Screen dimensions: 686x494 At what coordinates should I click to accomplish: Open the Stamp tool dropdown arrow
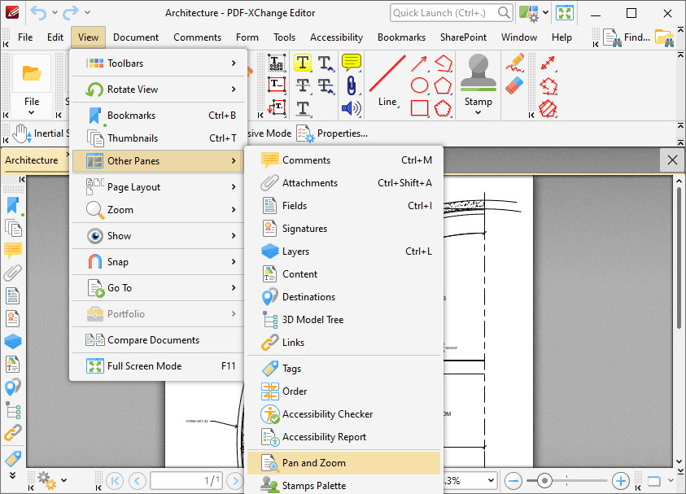point(478,112)
